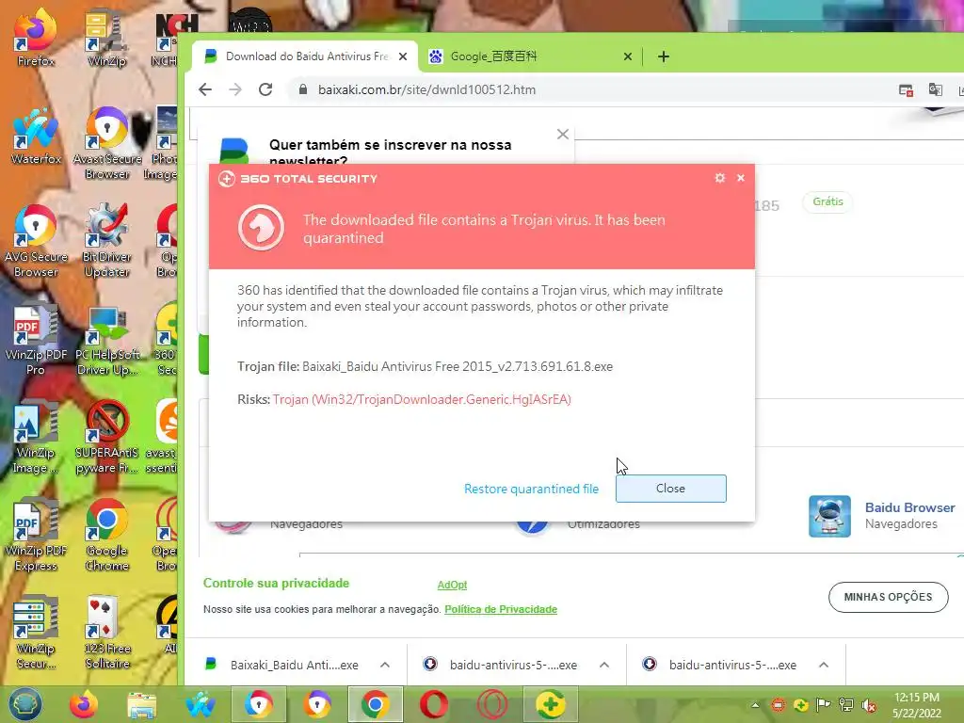Close the Google_百度百科 tab

click(628, 56)
